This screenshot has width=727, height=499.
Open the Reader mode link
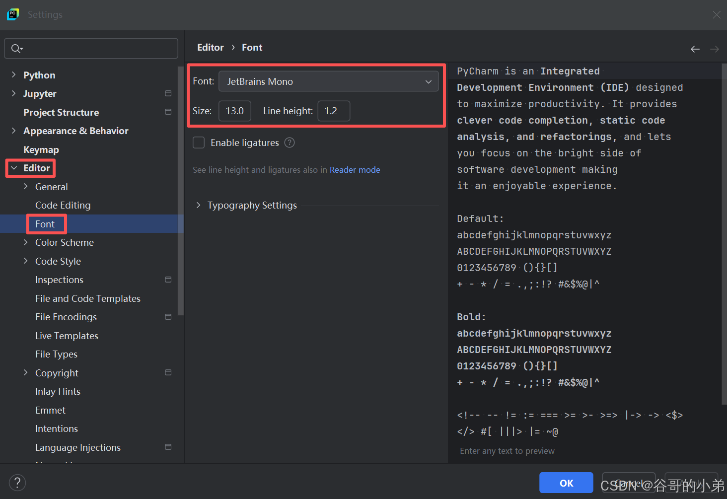(355, 170)
